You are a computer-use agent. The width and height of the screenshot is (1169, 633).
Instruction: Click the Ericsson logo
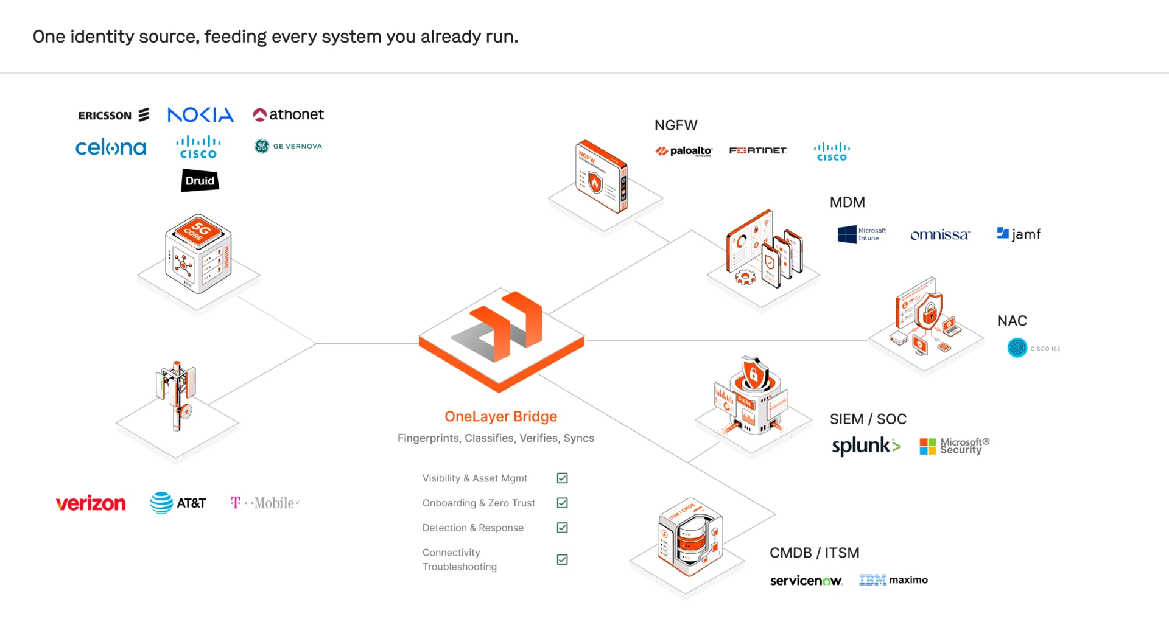tap(113, 115)
